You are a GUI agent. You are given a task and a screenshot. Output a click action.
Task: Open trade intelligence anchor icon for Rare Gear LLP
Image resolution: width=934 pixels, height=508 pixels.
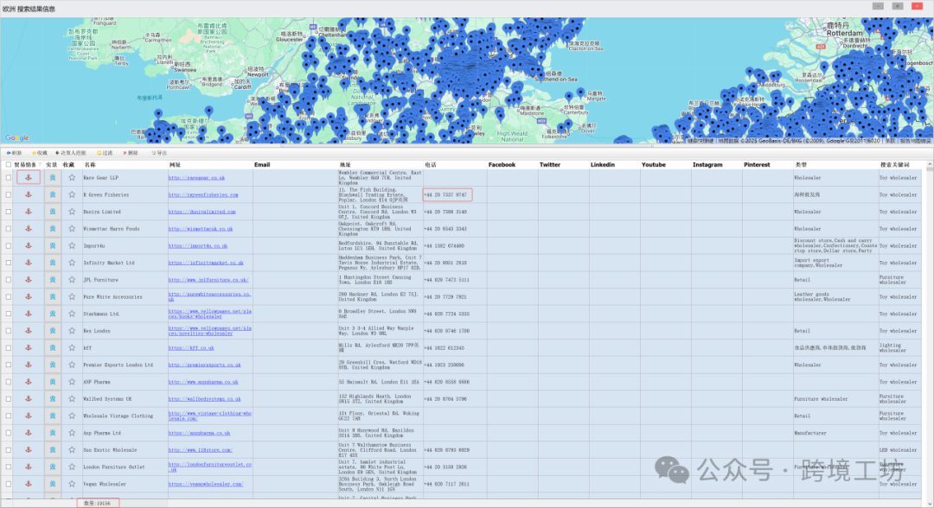pos(28,178)
